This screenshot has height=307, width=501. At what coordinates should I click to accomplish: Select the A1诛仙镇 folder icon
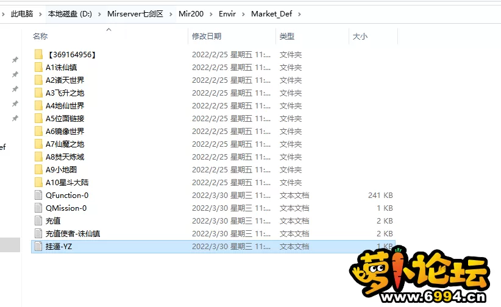click(x=38, y=67)
